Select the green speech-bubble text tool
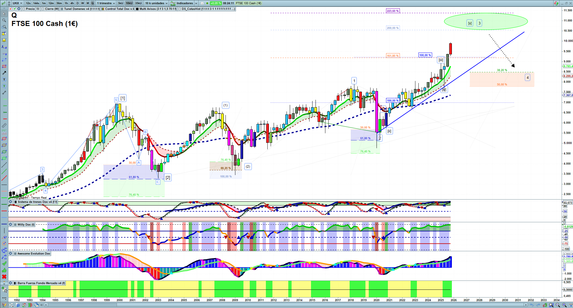 point(4,86)
